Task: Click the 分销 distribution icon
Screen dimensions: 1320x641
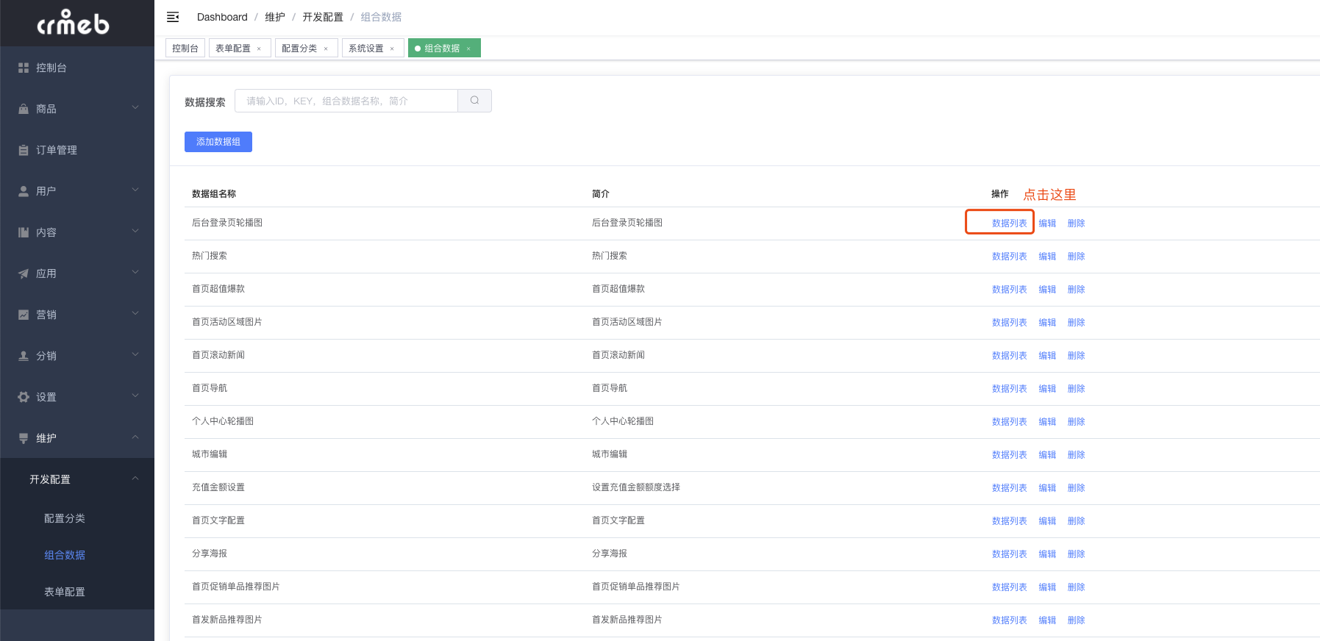Action: click(24, 356)
